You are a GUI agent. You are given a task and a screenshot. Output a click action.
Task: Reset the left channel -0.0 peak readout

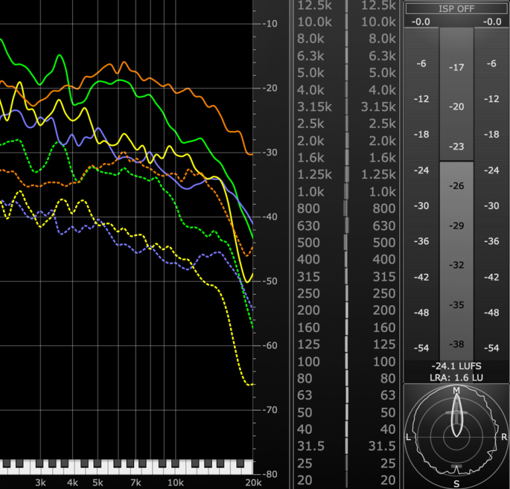coord(421,22)
